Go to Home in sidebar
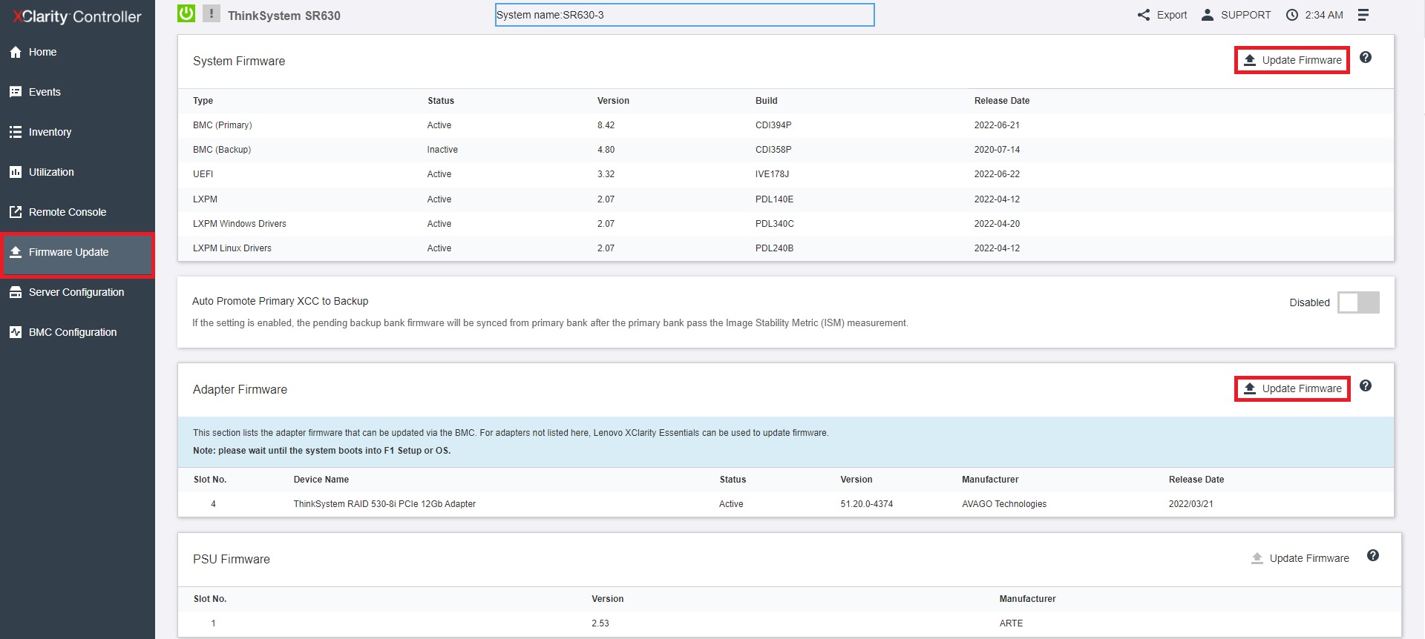The height and width of the screenshot is (639, 1425). point(42,52)
